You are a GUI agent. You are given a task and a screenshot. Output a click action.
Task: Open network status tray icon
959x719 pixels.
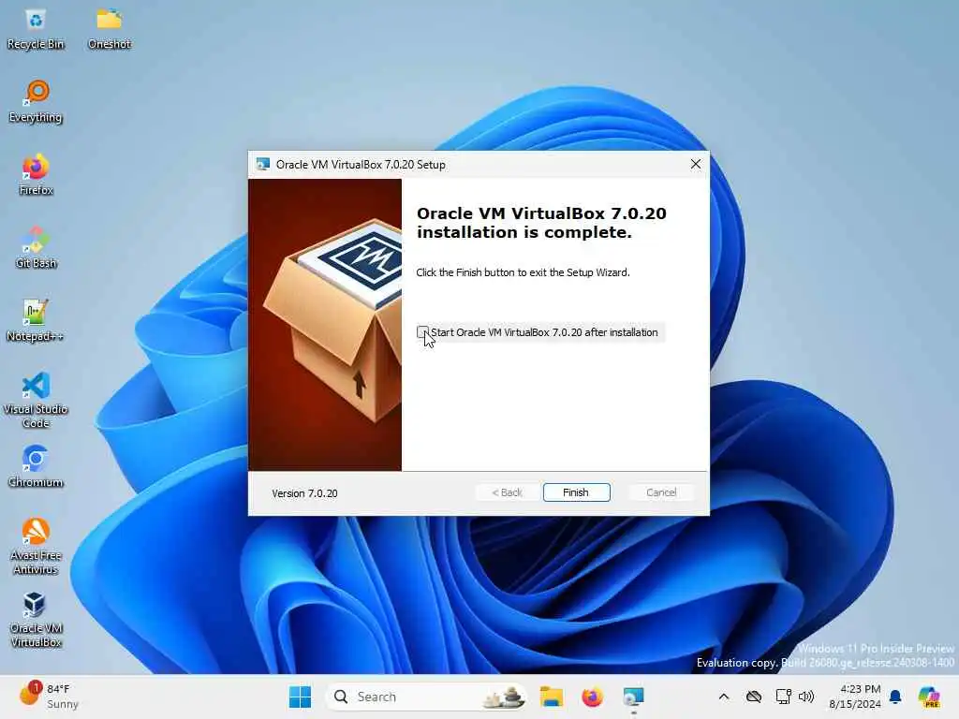point(783,697)
